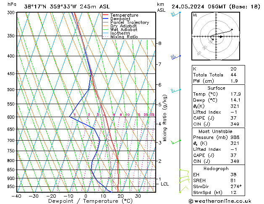The image size is (264, 204).
Task: Click the Dewpoint legend entry
Action: [x=117, y=19]
